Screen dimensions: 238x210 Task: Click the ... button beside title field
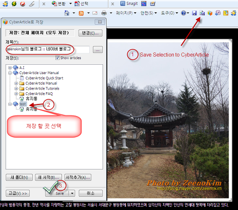[x=98, y=50]
